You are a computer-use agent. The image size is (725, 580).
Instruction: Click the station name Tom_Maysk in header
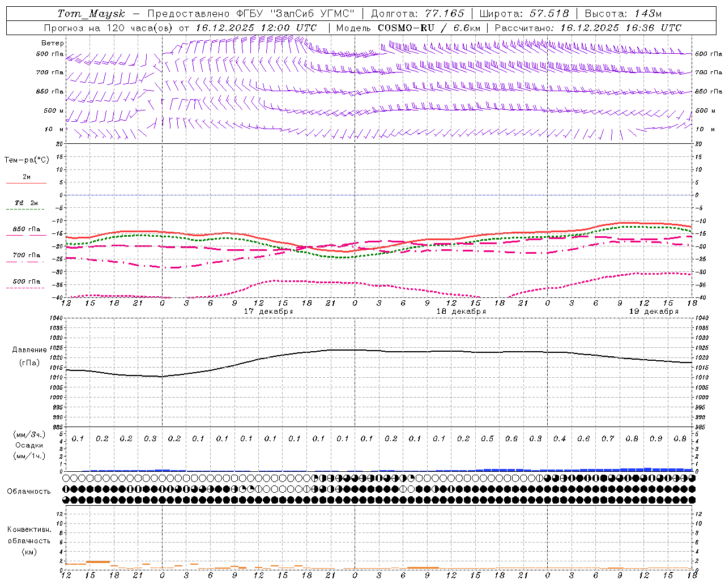tap(91, 14)
